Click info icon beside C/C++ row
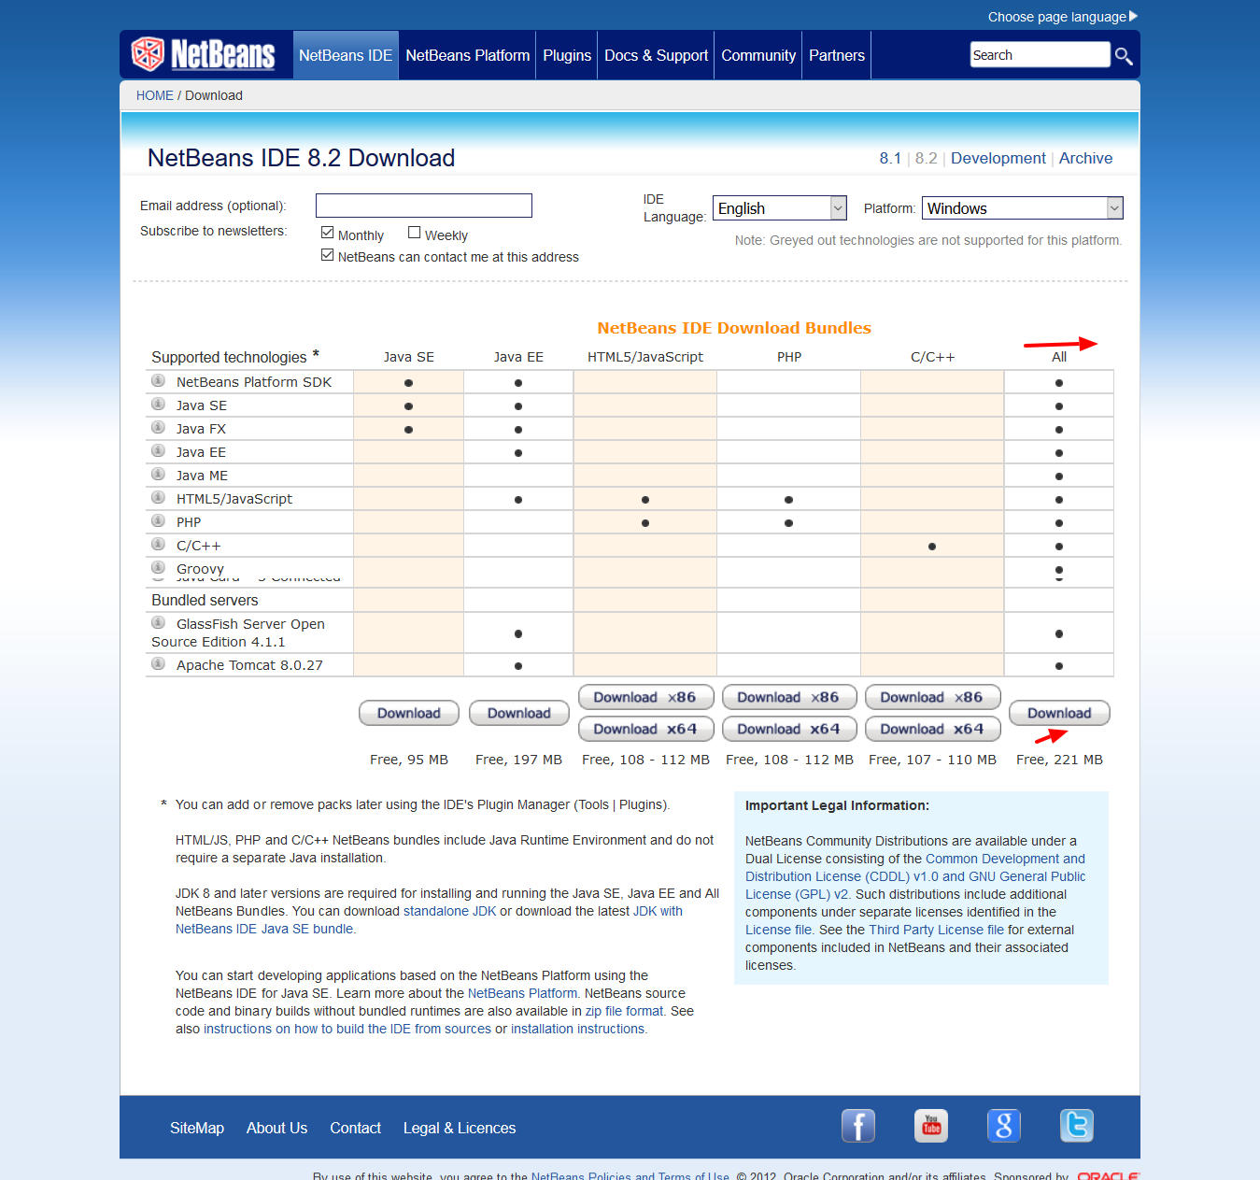This screenshot has width=1260, height=1180. click(x=159, y=544)
